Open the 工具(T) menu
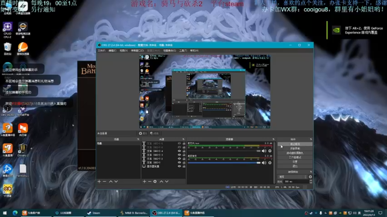Image resolution: width=387 pixels, height=217 pixels. pos(183,51)
